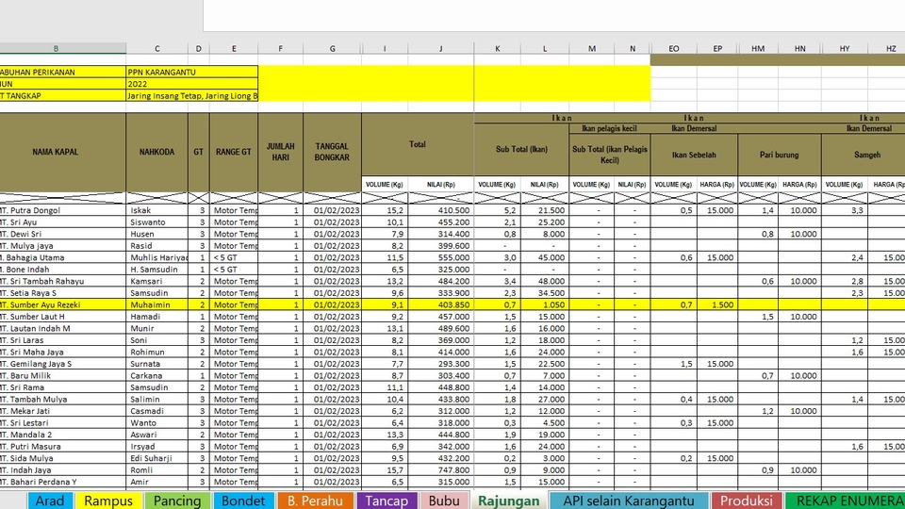905x509 pixels.
Task: Select column K header
Action: click(x=498, y=48)
